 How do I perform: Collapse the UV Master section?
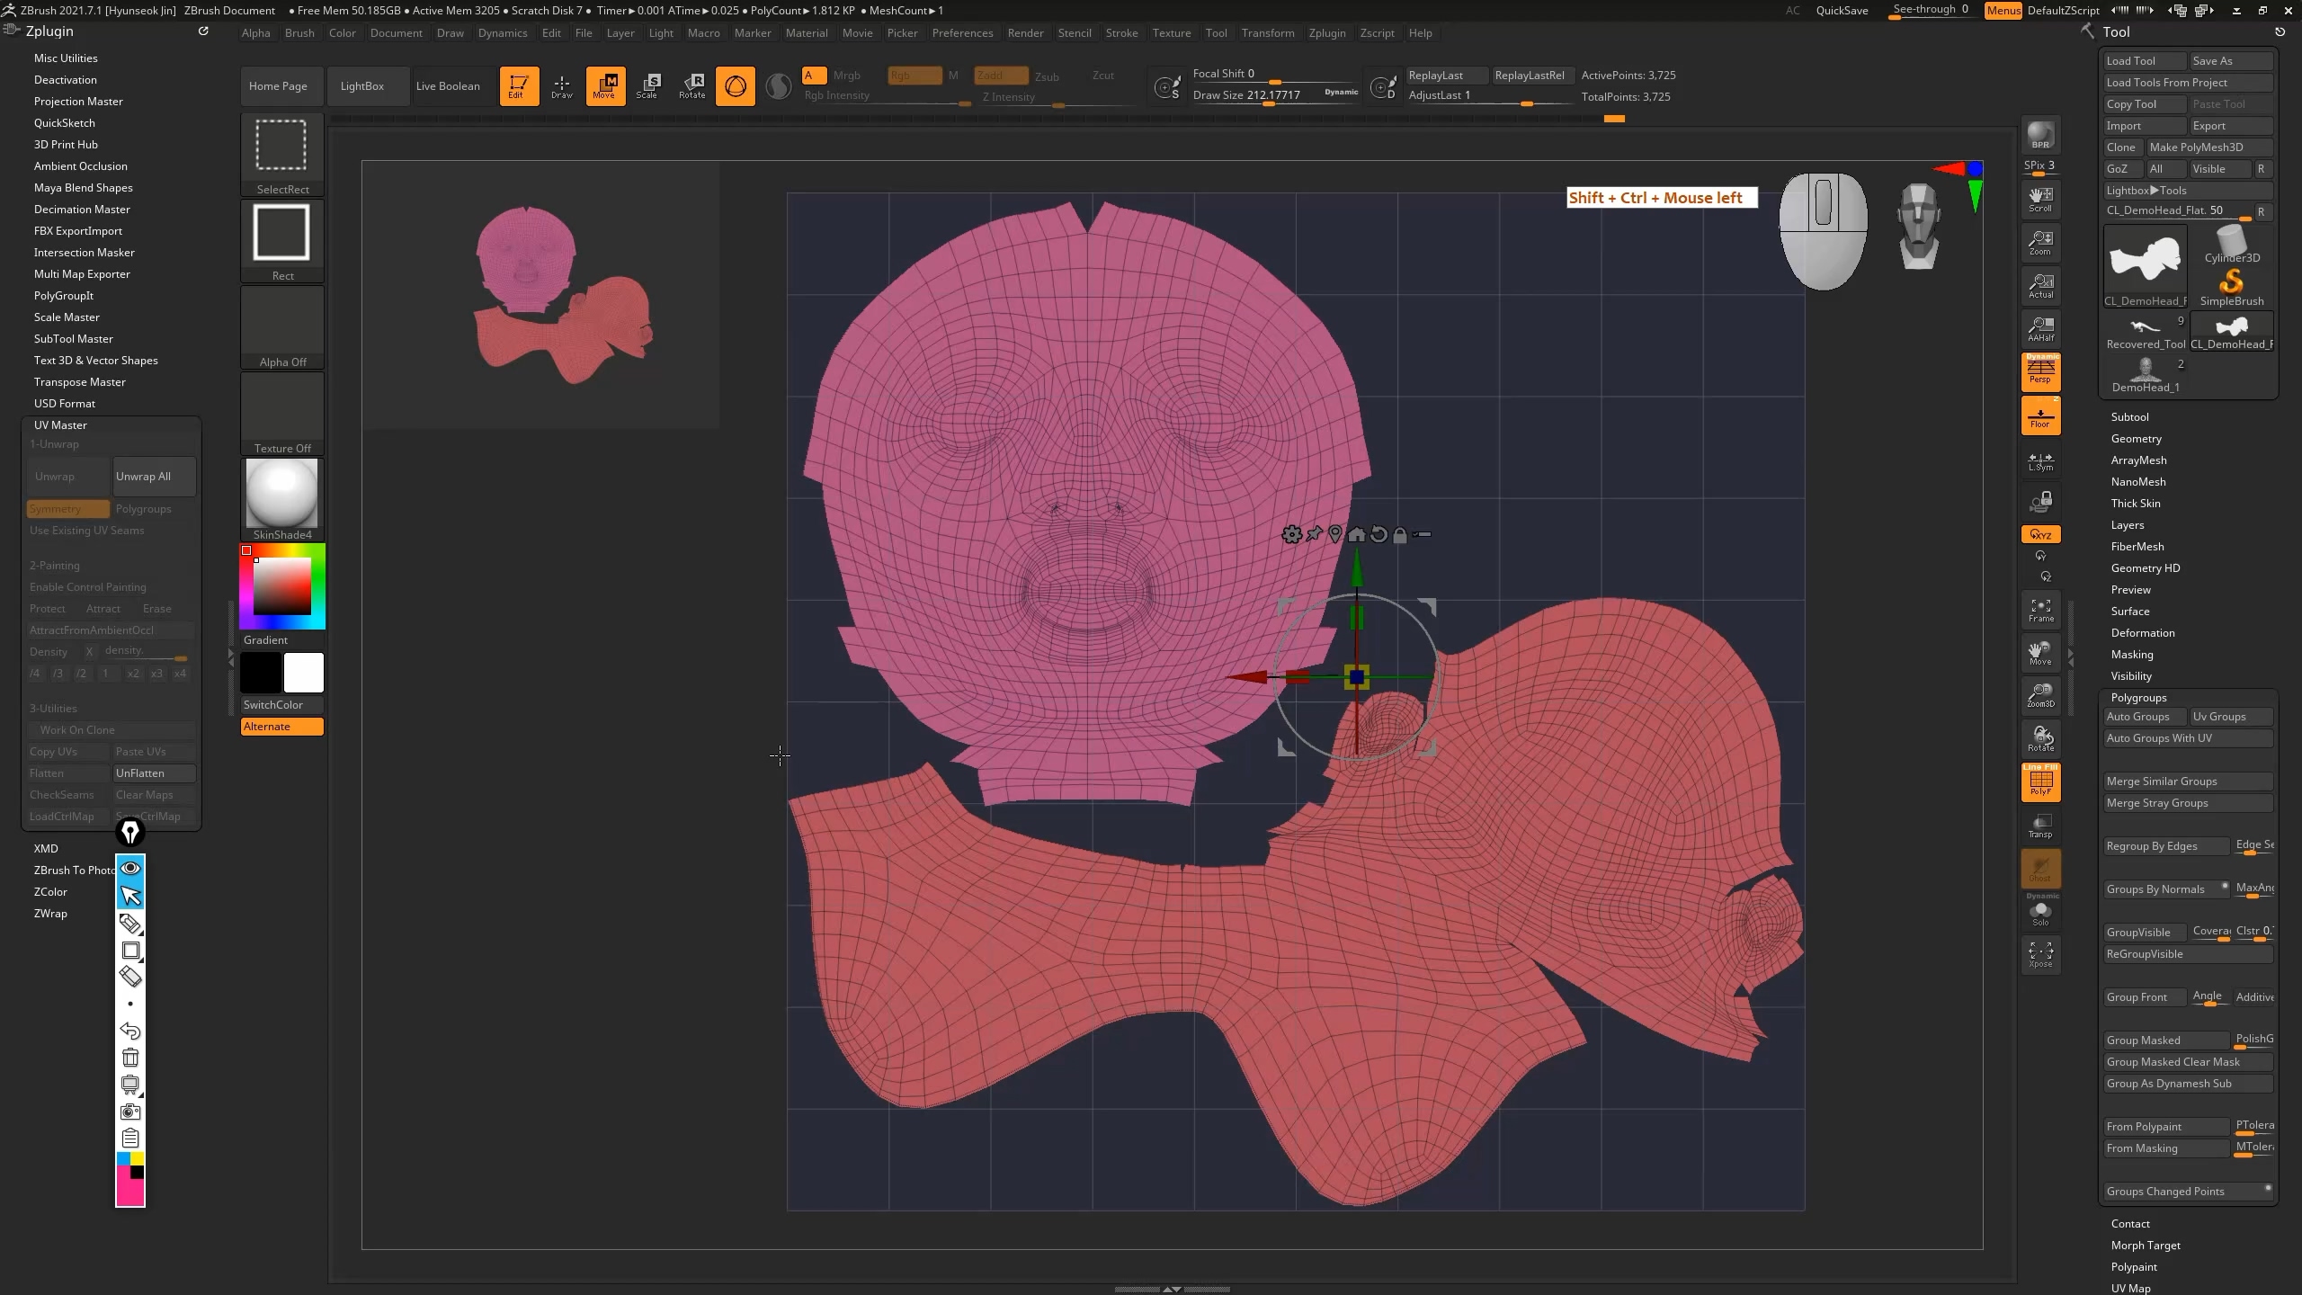point(60,424)
